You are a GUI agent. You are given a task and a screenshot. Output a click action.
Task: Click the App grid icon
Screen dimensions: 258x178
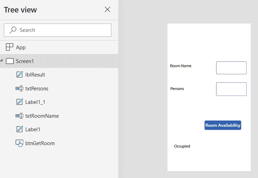click(x=9, y=47)
